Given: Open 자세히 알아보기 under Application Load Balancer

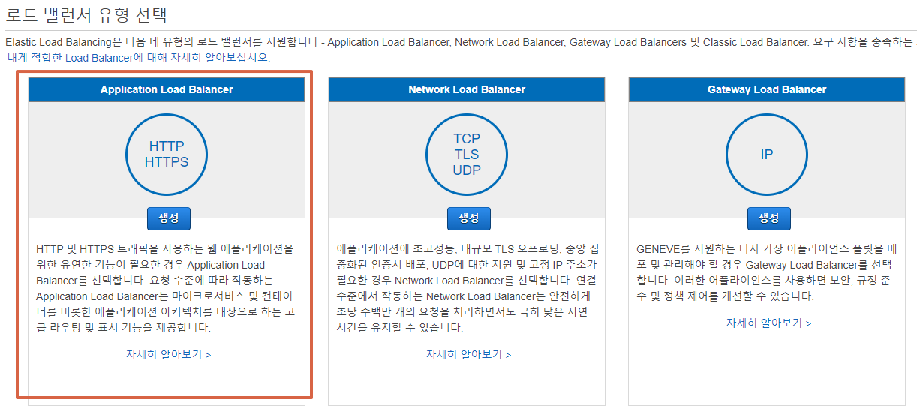Looking at the screenshot, I should click(169, 354).
